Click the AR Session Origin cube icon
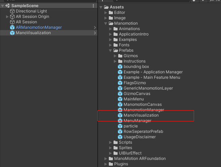The image size is (221, 167). (12, 17)
